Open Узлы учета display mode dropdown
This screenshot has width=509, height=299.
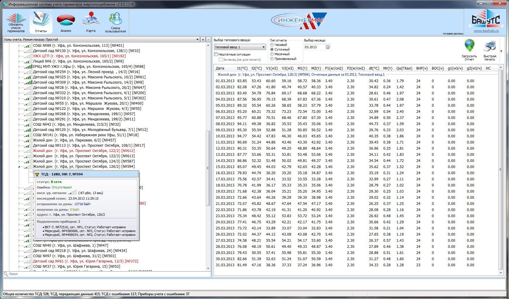point(101,39)
